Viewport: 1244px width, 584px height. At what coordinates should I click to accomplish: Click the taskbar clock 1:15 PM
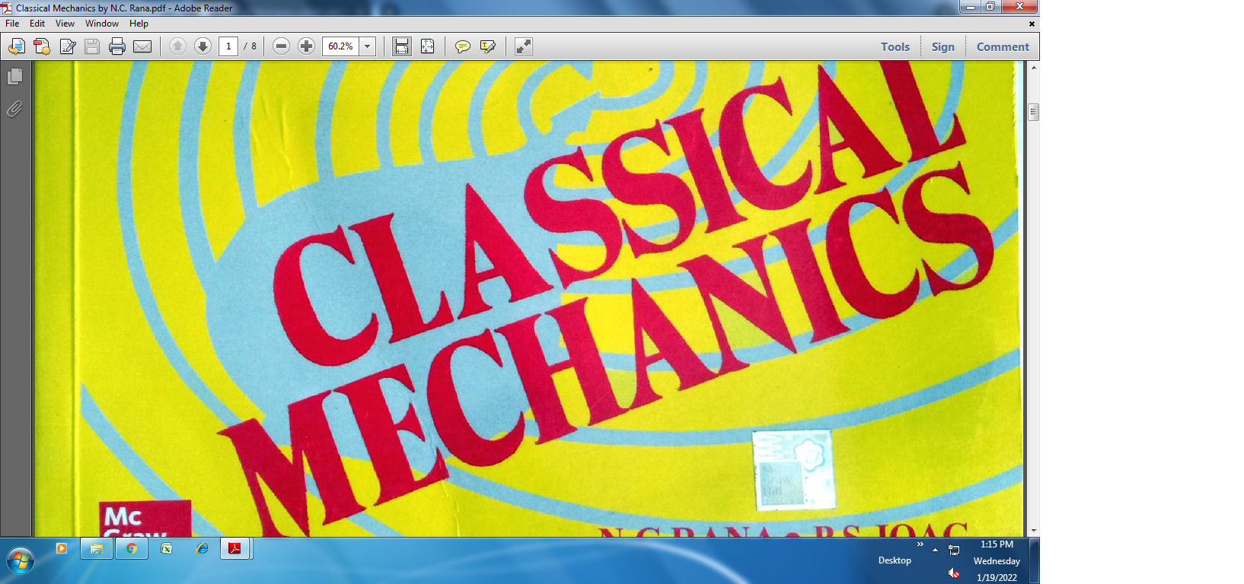click(x=997, y=544)
